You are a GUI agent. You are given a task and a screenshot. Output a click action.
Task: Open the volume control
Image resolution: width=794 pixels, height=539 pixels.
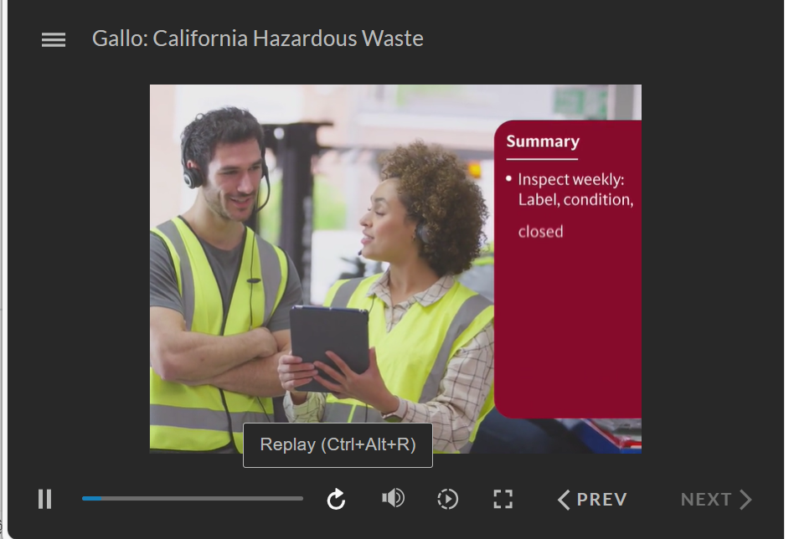click(393, 499)
